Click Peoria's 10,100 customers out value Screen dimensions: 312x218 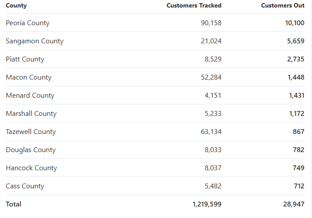coord(294,23)
